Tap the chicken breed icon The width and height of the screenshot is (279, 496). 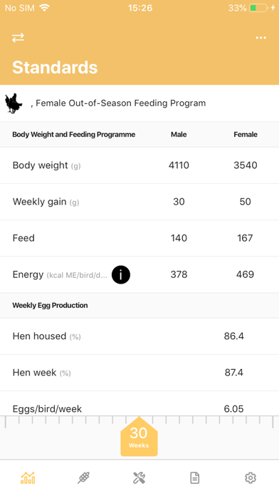(x=14, y=103)
